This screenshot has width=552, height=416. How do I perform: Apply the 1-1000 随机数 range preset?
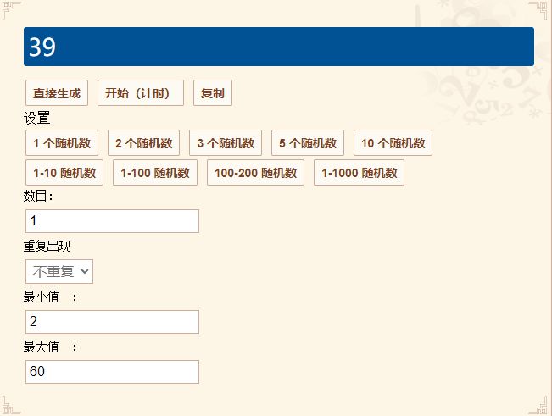pyautogui.click(x=359, y=172)
